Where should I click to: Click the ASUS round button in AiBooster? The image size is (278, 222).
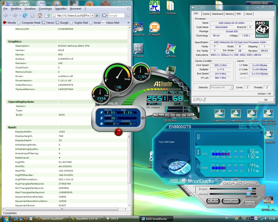pos(185,89)
